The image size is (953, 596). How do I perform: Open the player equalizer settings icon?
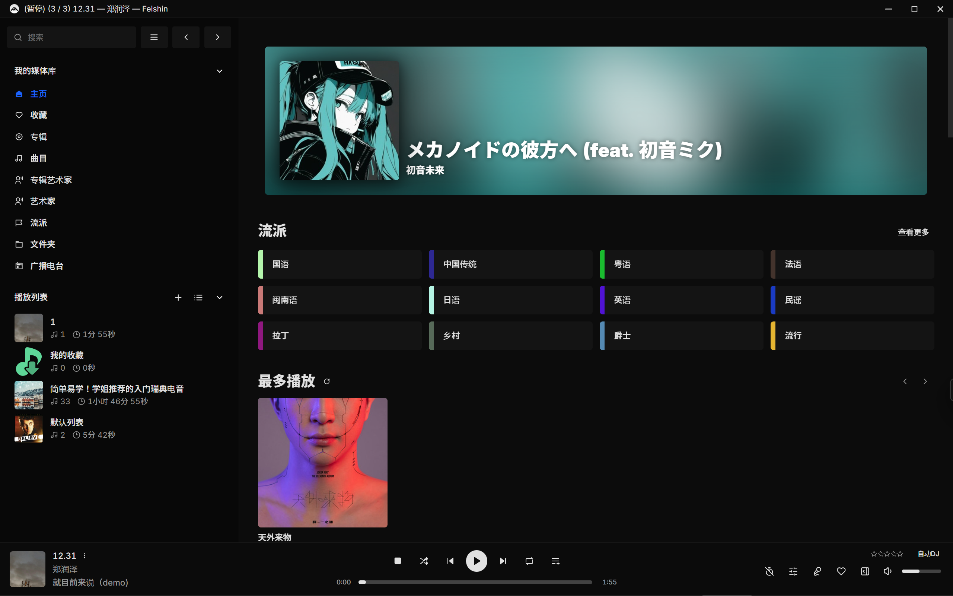(x=793, y=571)
